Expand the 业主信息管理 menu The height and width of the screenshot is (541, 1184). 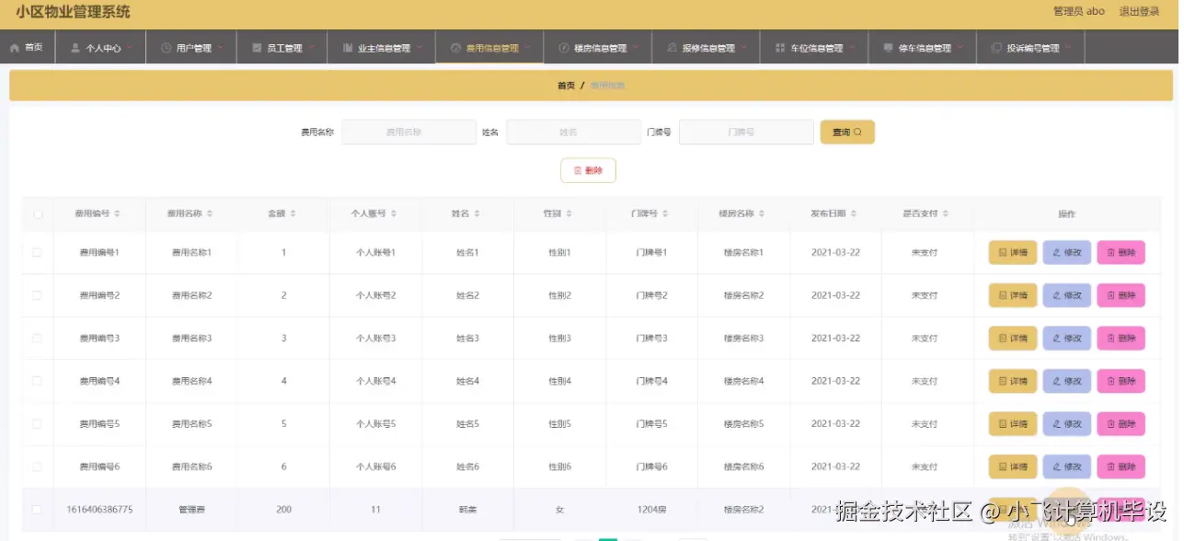[x=381, y=48]
